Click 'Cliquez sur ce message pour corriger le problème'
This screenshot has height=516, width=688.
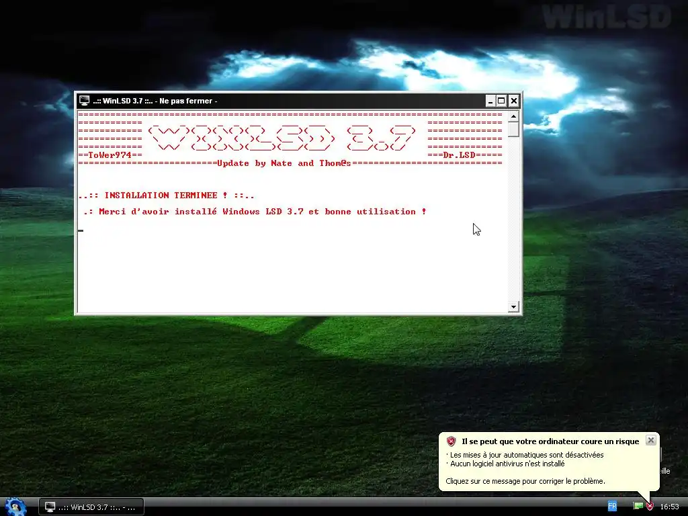[x=525, y=481]
